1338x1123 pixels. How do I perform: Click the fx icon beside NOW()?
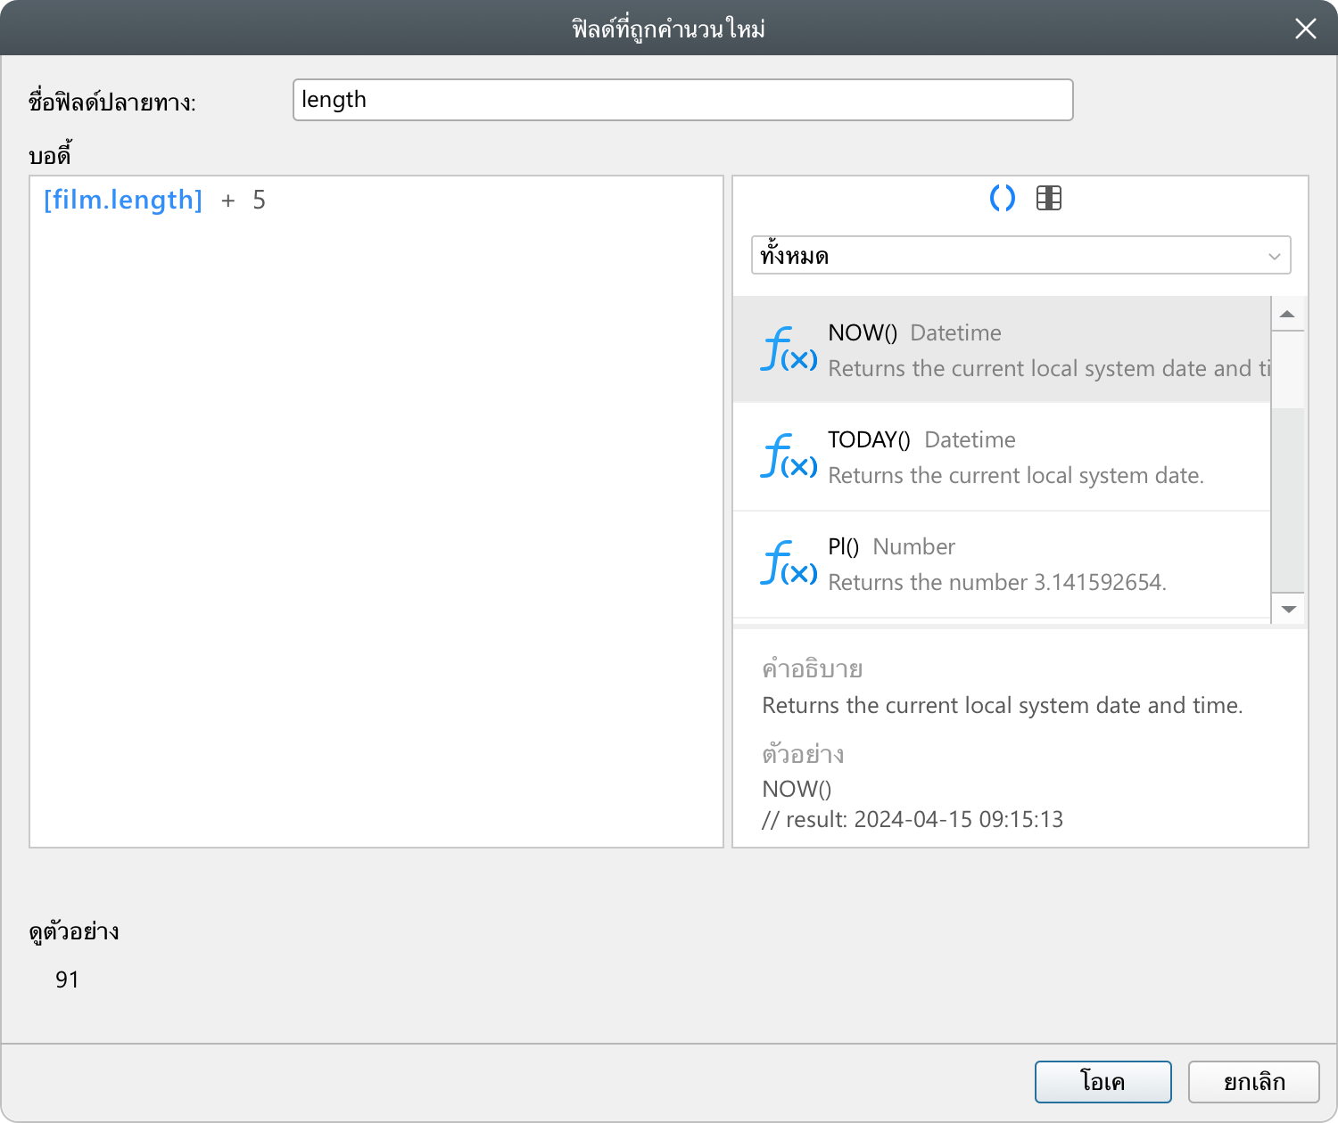pyautogui.click(x=789, y=349)
